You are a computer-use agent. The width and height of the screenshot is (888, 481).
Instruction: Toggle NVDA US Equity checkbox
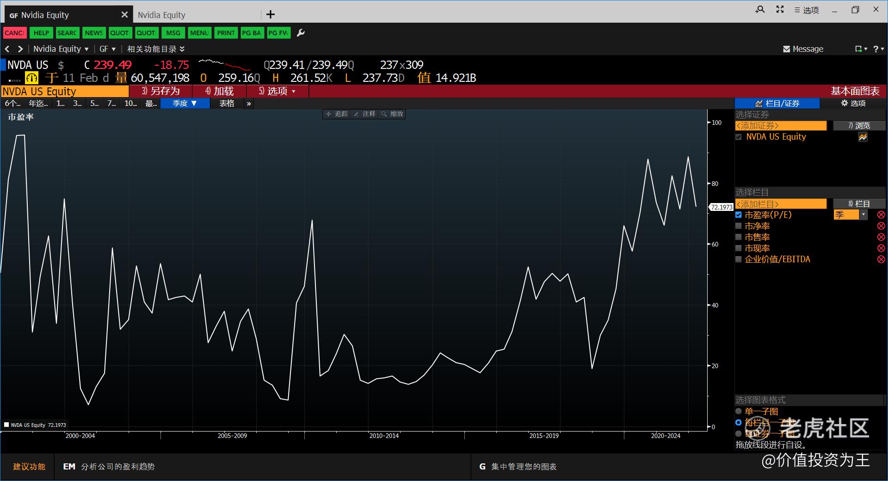tap(739, 137)
